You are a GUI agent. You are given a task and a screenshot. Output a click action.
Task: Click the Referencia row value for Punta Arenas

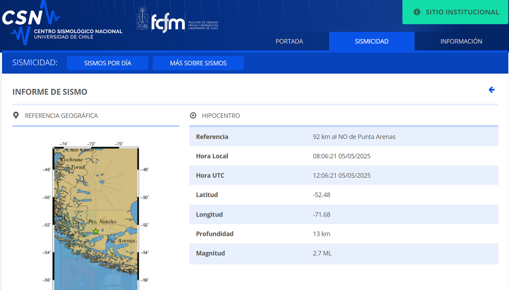(x=354, y=137)
